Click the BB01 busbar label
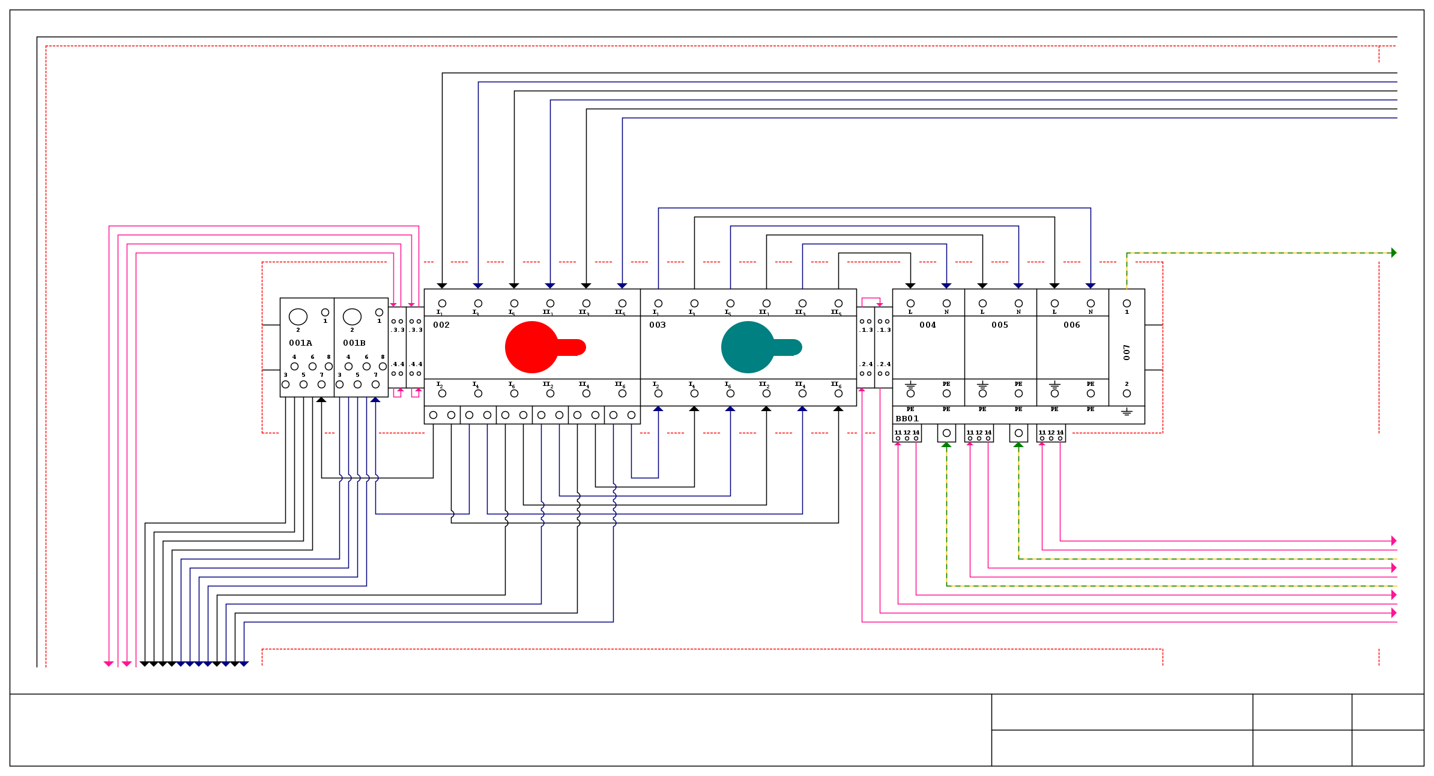Viewport: 1434px width, 776px height. click(907, 418)
